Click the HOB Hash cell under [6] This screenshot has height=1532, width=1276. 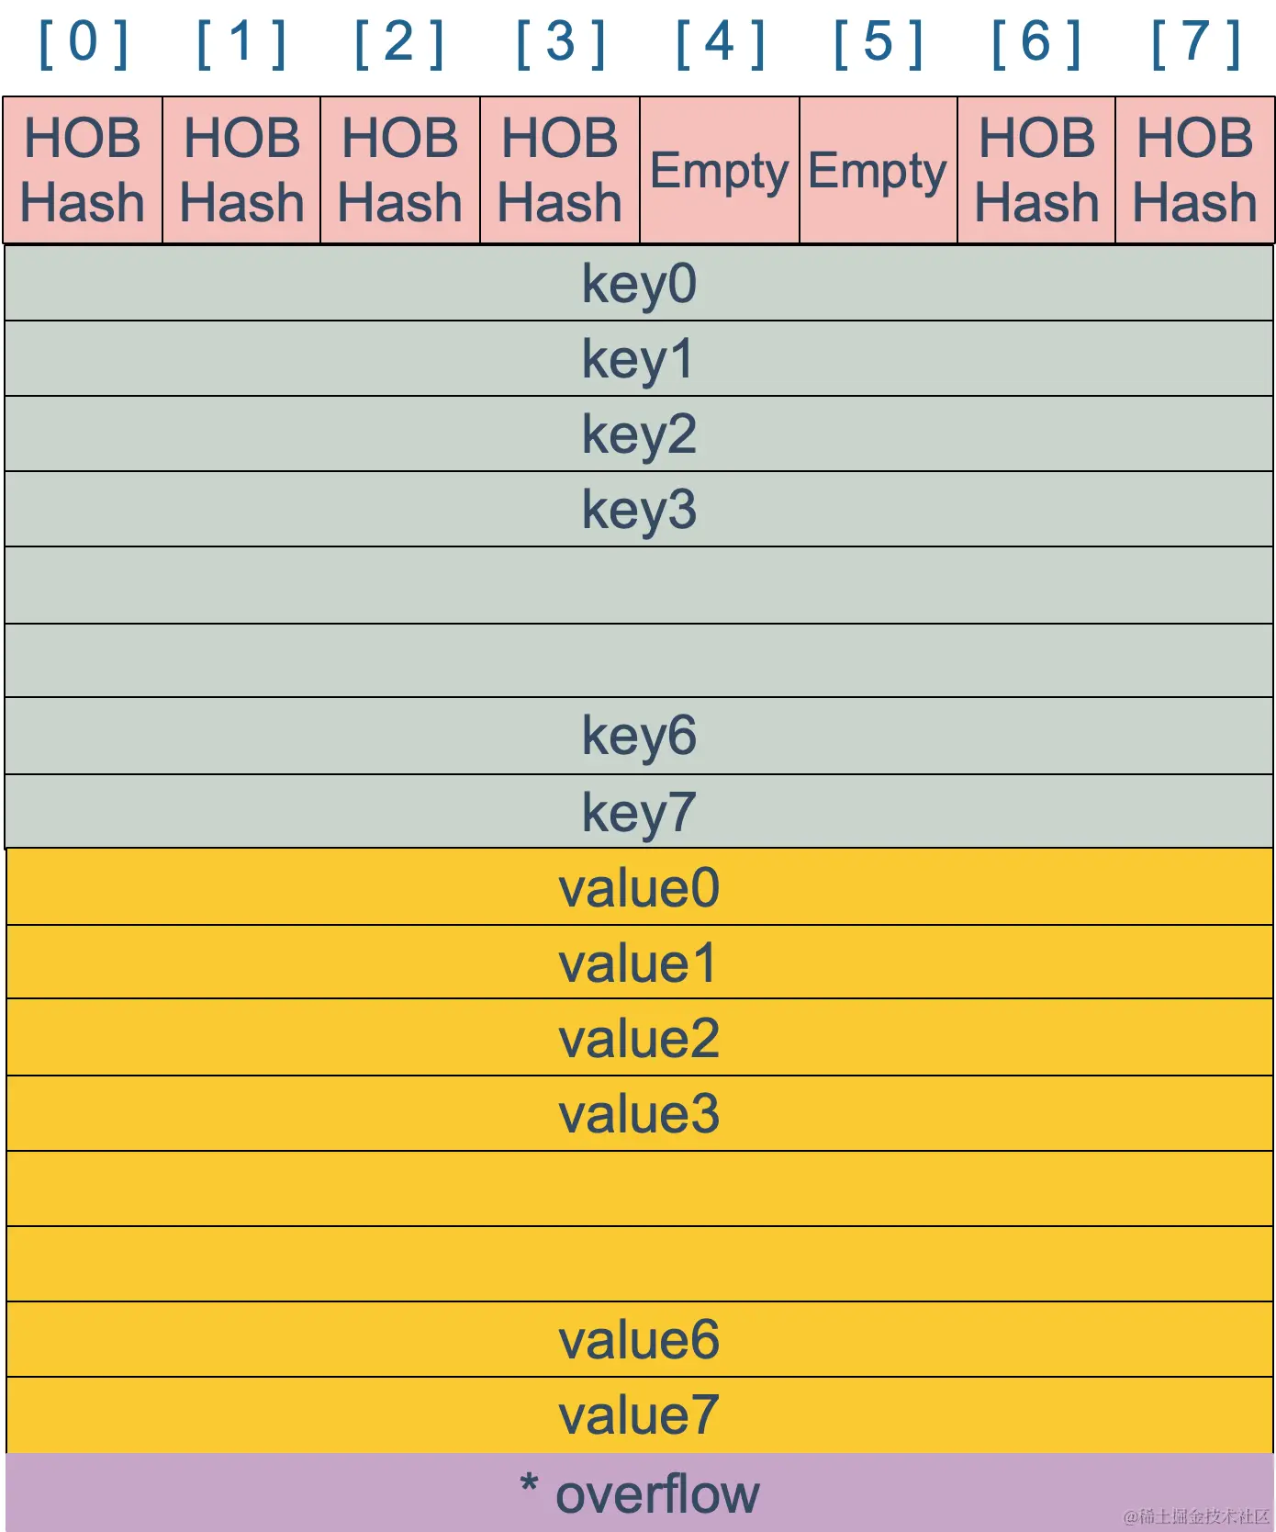[x=1036, y=170]
